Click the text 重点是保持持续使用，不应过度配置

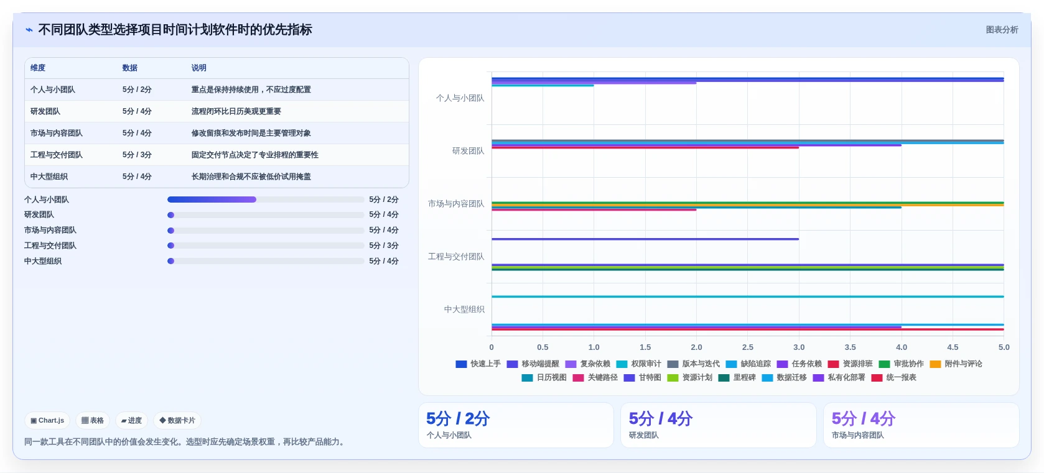(x=251, y=90)
